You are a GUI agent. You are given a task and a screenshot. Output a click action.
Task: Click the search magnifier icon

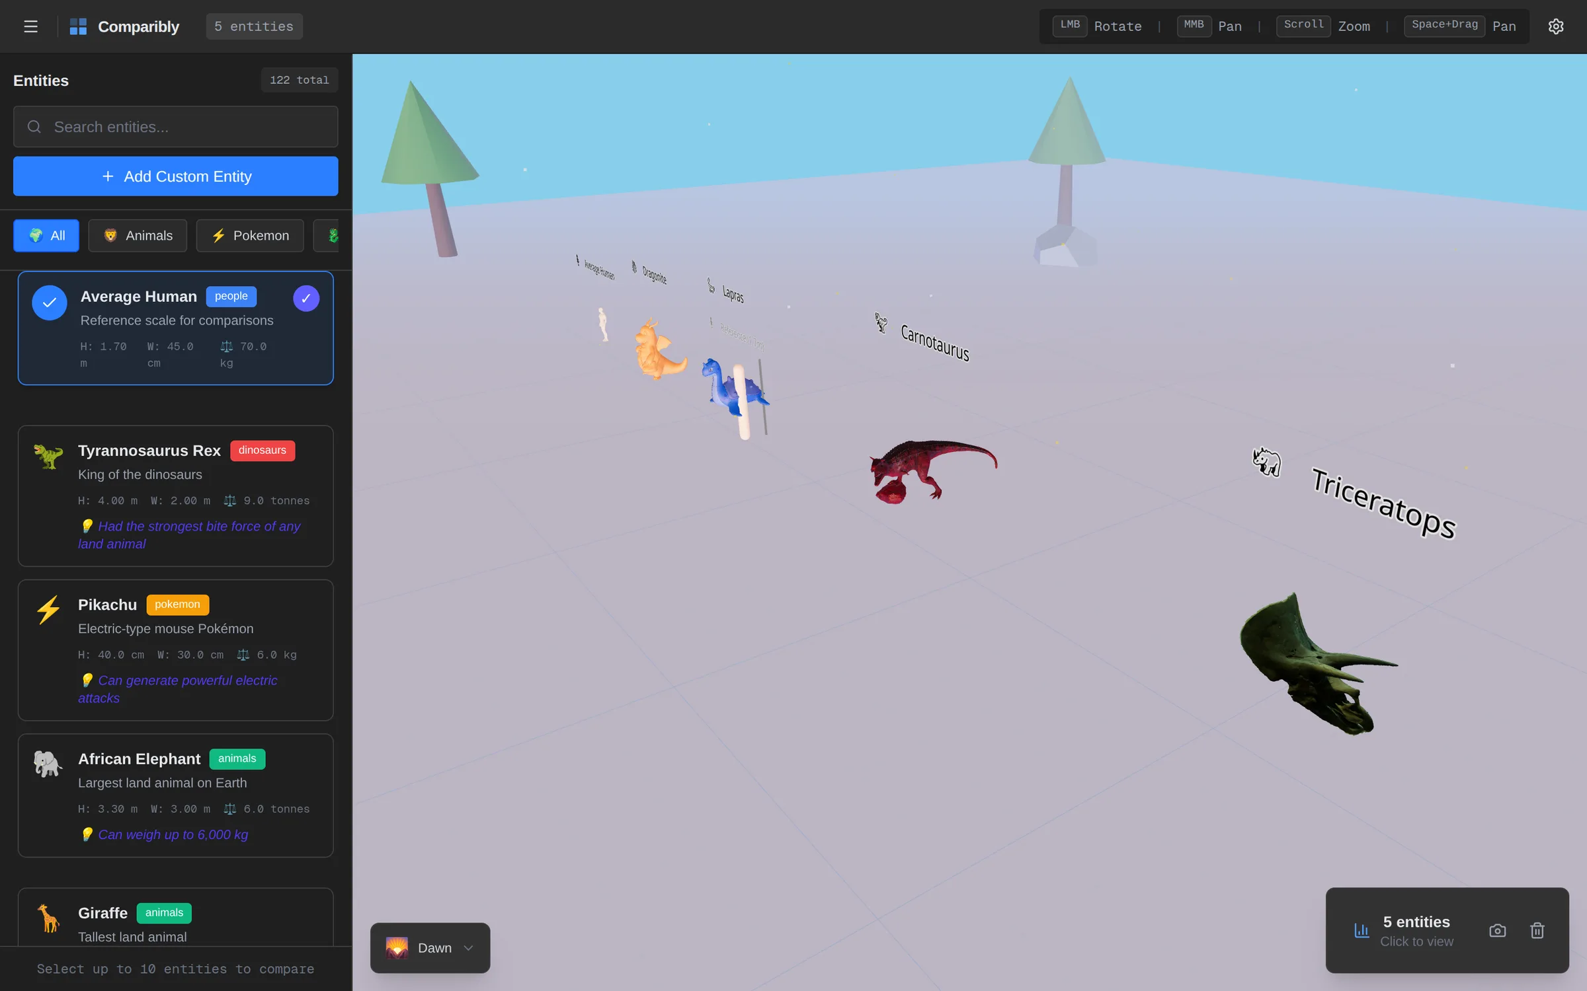pyautogui.click(x=34, y=127)
